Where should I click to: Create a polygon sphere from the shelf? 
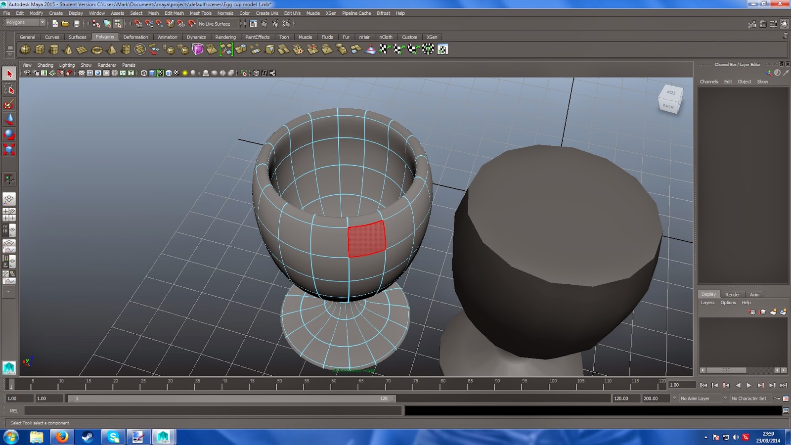click(x=25, y=49)
